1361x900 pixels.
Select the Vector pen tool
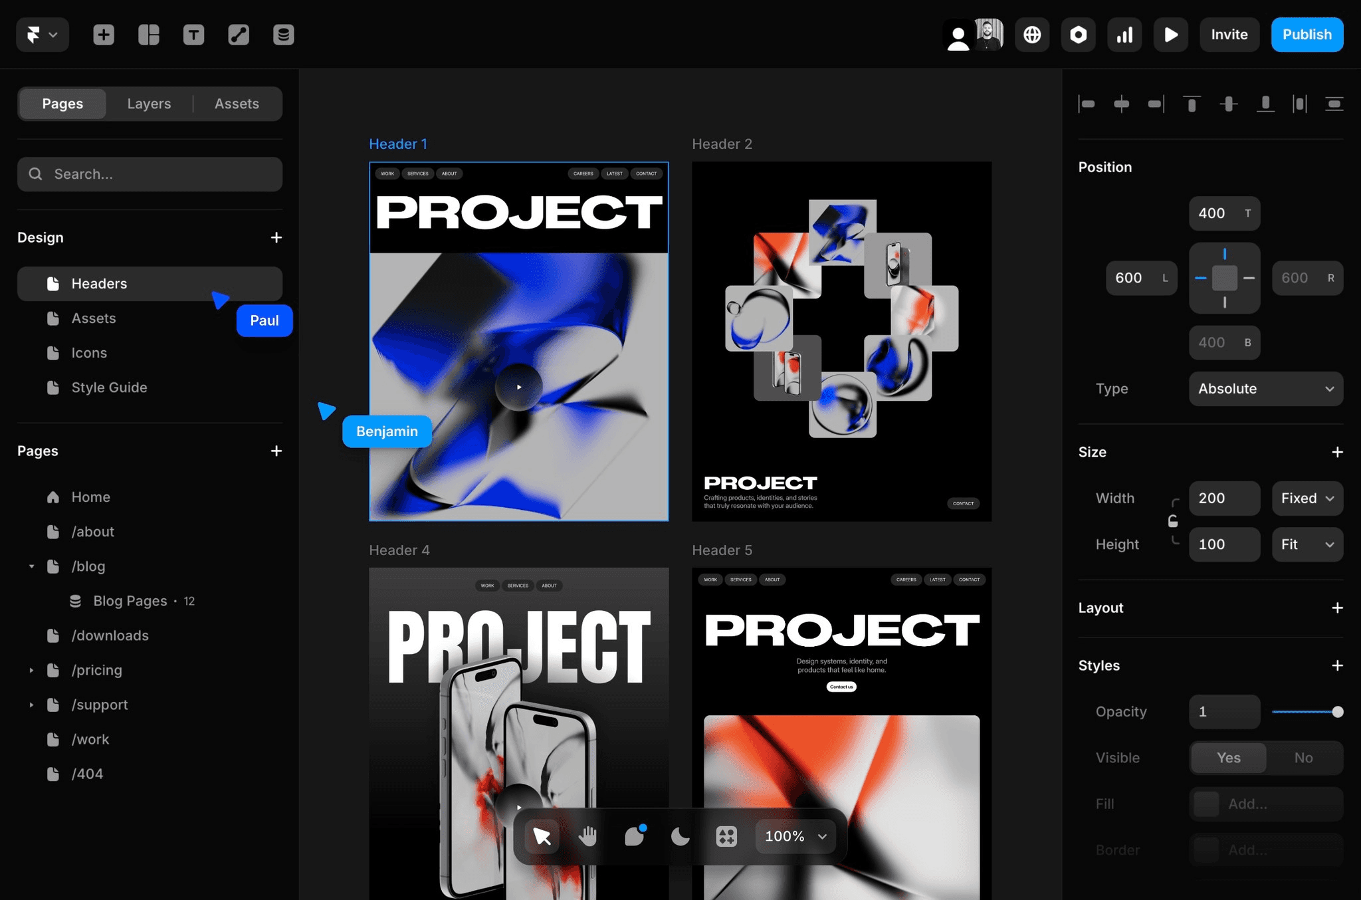coord(239,35)
